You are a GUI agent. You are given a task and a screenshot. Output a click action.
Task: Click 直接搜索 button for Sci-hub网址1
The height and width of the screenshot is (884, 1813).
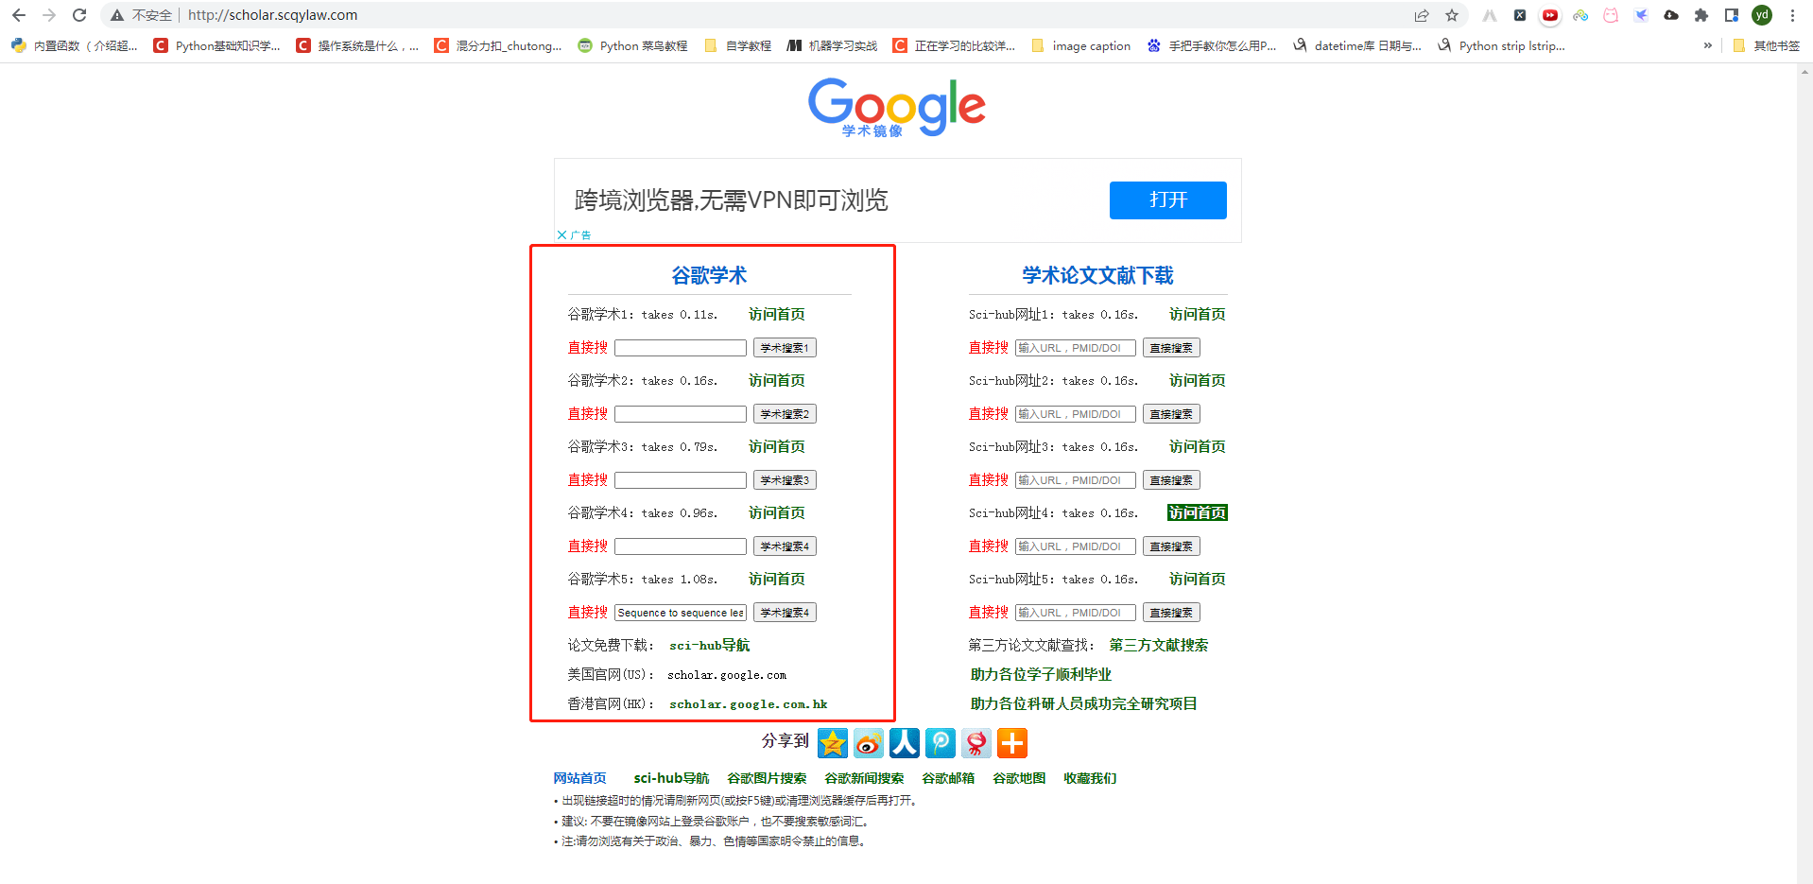pyautogui.click(x=1171, y=348)
